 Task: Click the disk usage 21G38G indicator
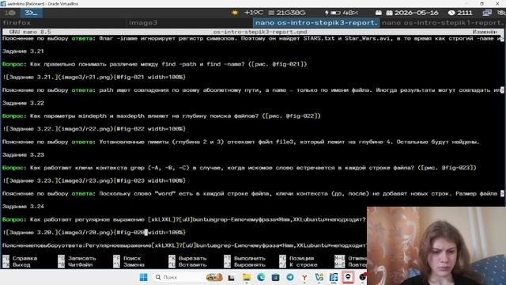coord(287,13)
